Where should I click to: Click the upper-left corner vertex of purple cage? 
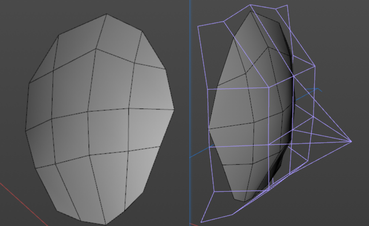click(x=198, y=26)
